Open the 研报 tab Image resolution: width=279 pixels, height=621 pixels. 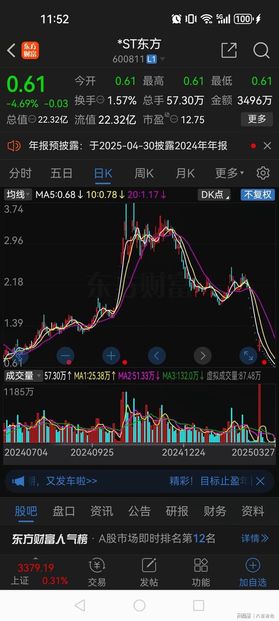pos(177,511)
